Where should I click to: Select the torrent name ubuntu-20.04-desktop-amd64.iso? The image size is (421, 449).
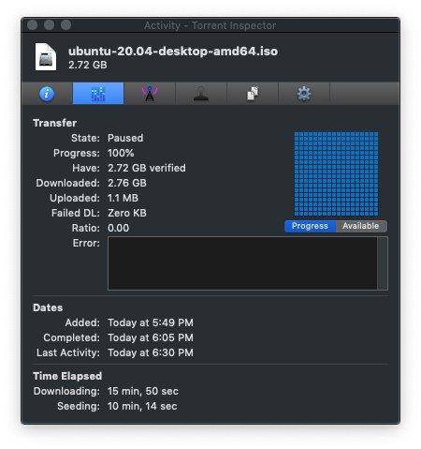pos(173,52)
